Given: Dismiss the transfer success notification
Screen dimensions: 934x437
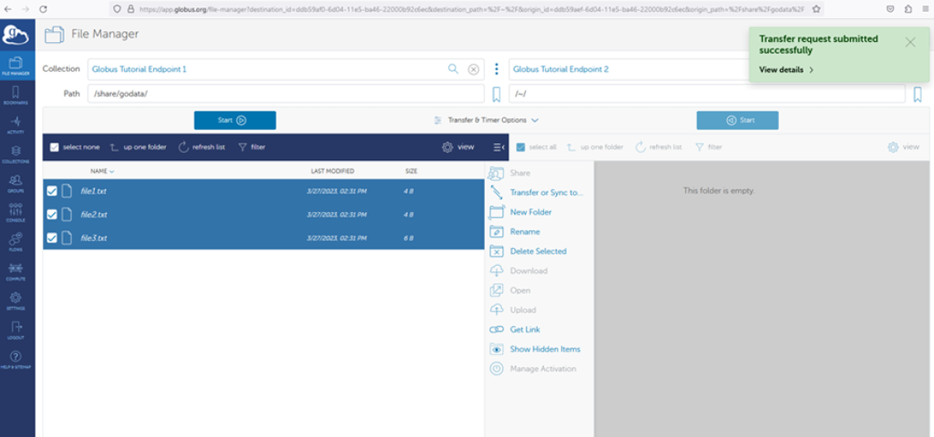Looking at the screenshot, I should tap(910, 42).
